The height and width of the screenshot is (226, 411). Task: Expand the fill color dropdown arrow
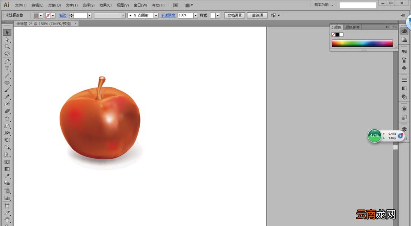(41, 16)
